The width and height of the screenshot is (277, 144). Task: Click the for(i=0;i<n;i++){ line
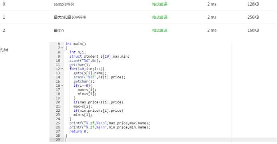tap(87, 69)
